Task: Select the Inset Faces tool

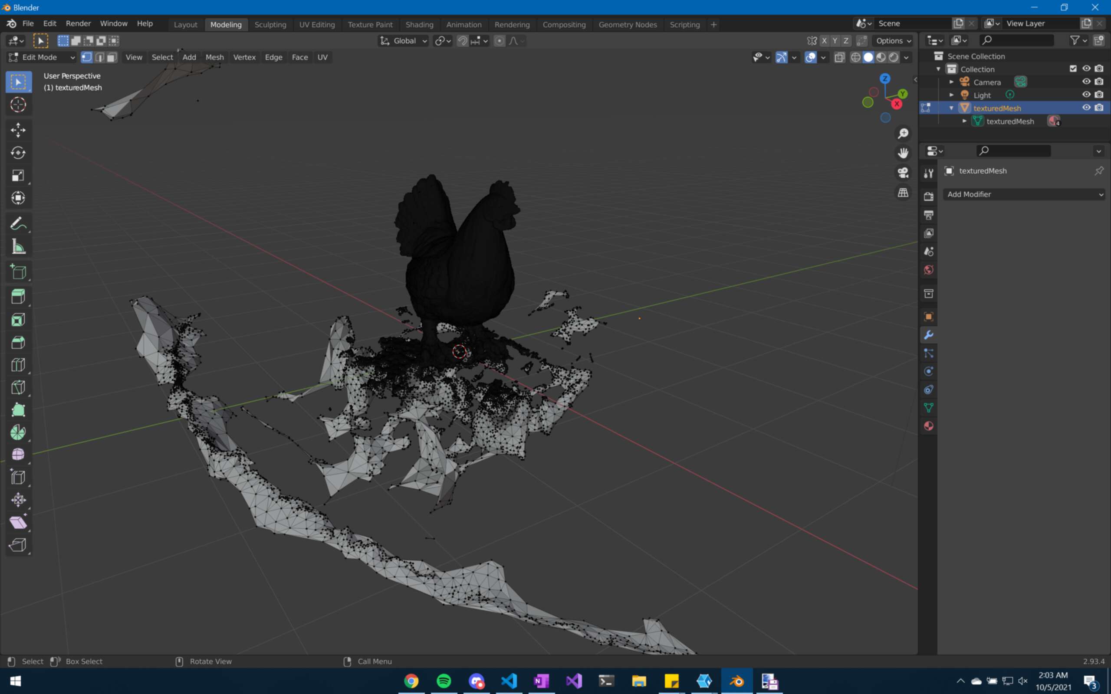Action: [x=18, y=320]
